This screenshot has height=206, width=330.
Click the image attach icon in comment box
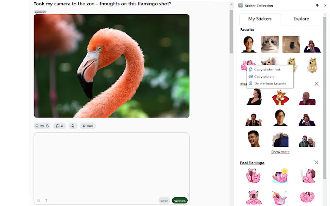click(39, 201)
